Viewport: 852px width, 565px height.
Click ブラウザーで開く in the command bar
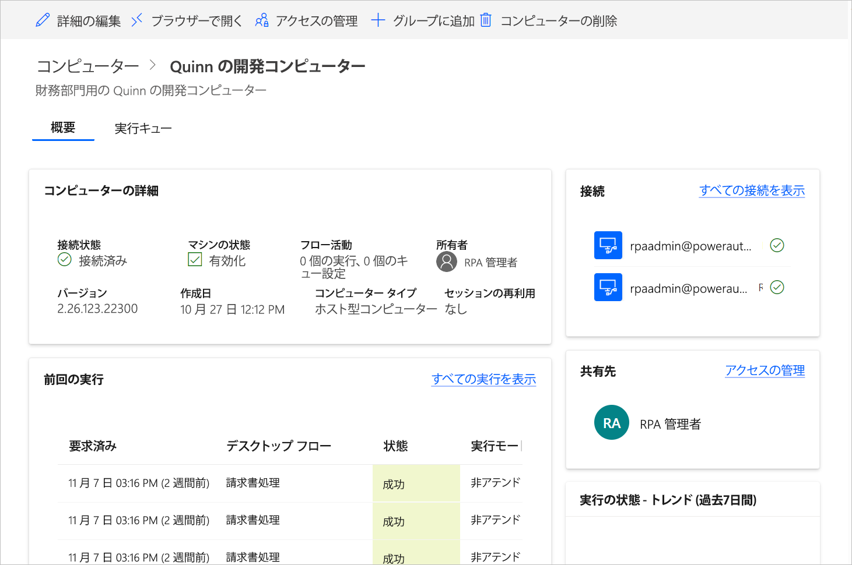(197, 21)
